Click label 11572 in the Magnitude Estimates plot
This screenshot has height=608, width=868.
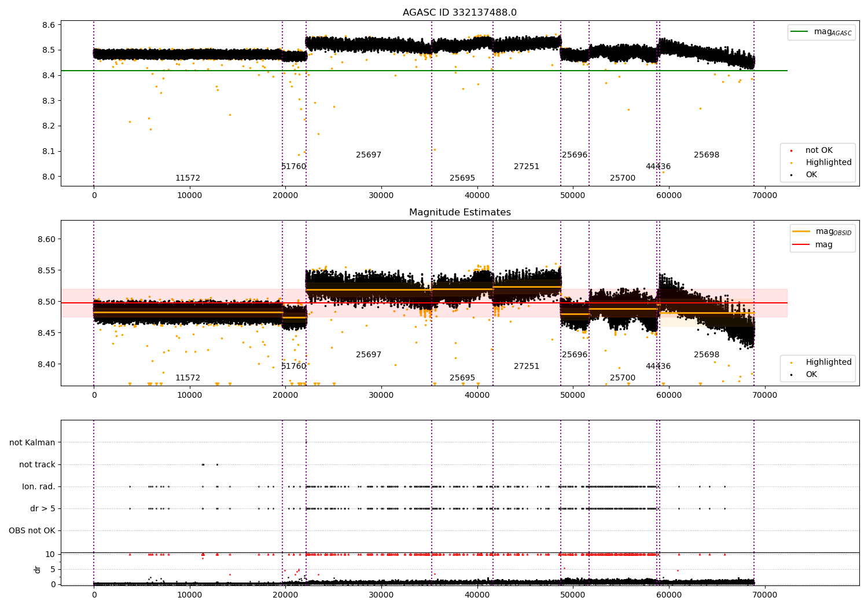(x=187, y=378)
